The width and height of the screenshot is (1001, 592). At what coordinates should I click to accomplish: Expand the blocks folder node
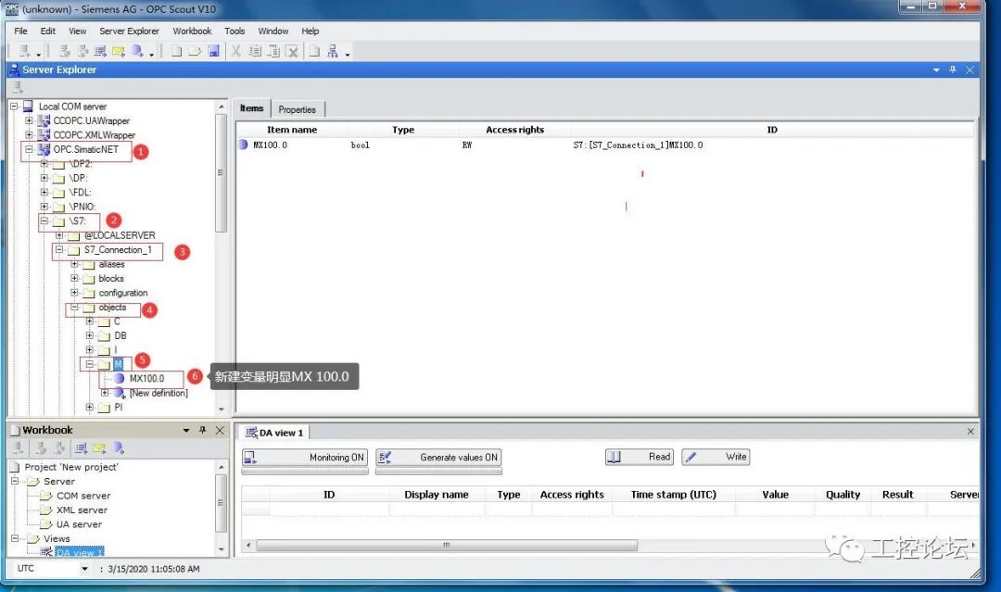75,278
